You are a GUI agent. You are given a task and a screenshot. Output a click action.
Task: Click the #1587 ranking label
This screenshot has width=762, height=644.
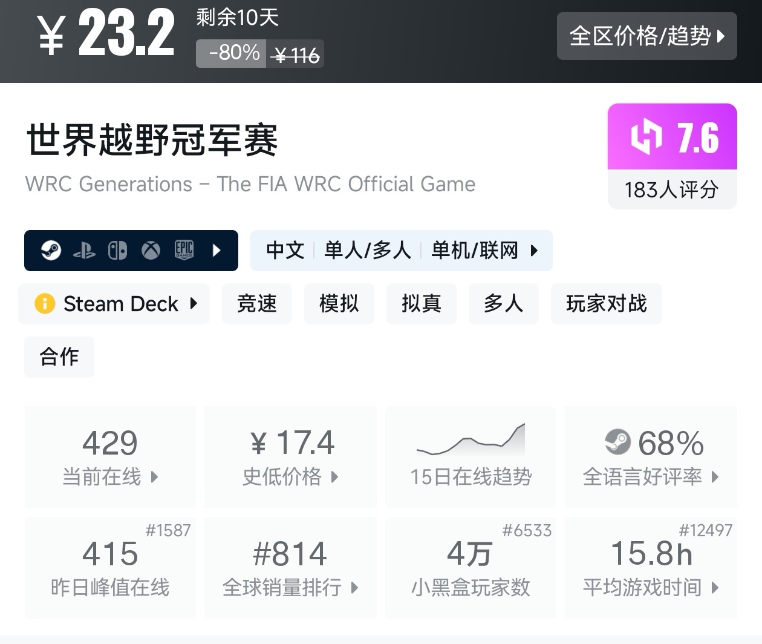(x=168, y=531)
